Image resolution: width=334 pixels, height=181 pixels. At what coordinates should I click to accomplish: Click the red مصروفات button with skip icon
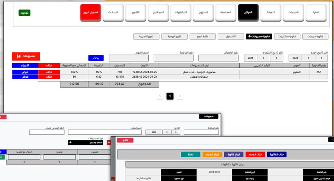(x=25, y=56)
